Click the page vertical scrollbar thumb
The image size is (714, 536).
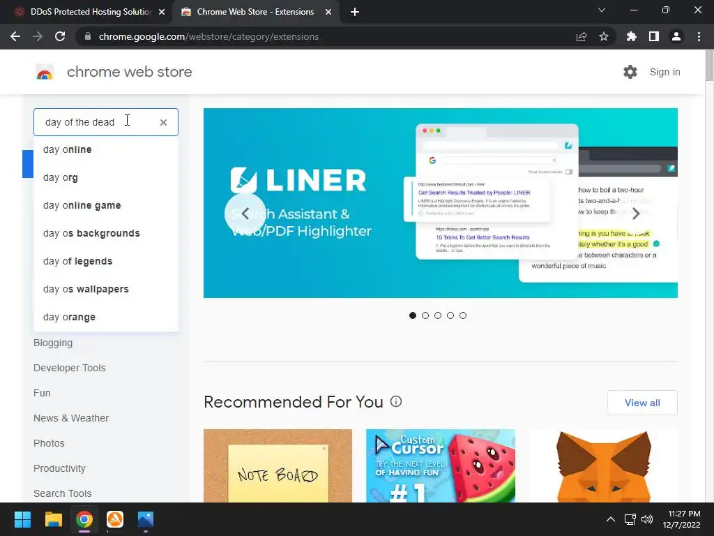tap(709, 66)
